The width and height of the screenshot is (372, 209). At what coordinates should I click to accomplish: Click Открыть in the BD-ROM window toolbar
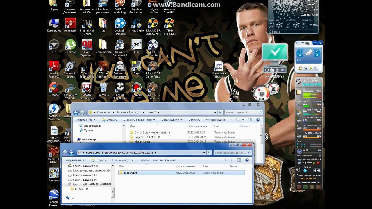(x=98, y=160)
